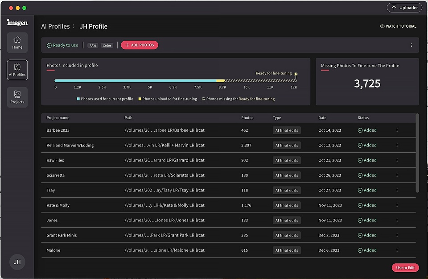Click the Photos column header
This screenshot has width=428, height=279.
247,118
